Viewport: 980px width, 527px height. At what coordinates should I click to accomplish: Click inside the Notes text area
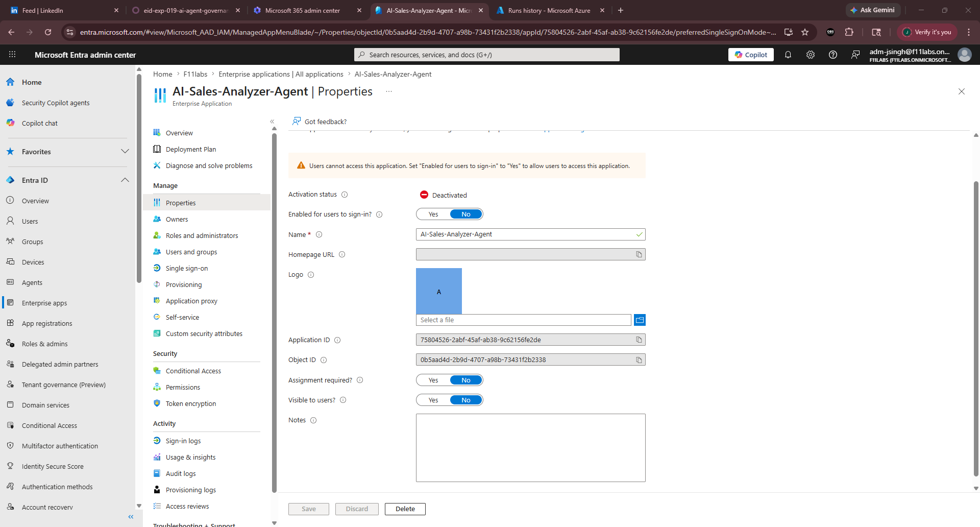pyautogui.click(x=531, y=448)
